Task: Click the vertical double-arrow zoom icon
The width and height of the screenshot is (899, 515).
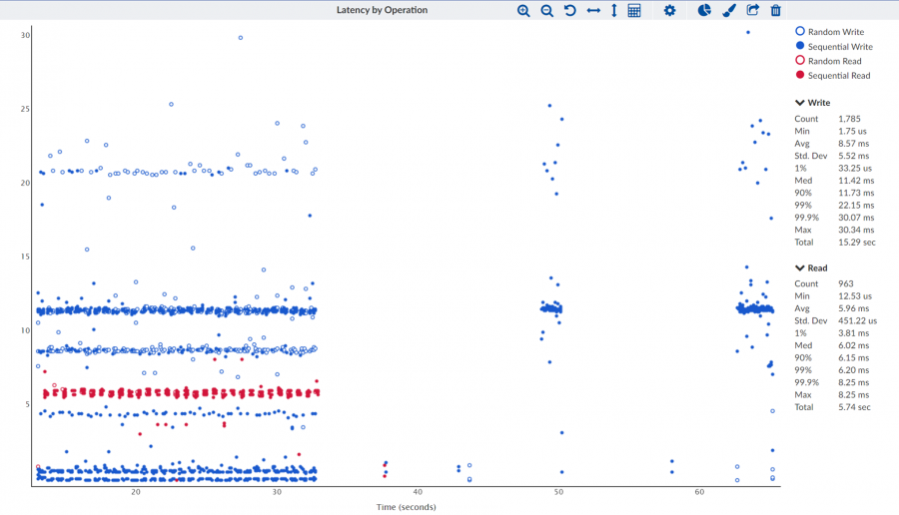Action: pyautogui.click(x=613, y=10)
